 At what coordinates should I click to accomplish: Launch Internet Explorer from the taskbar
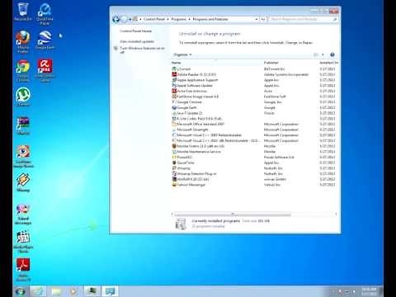(x=38, y=291)
